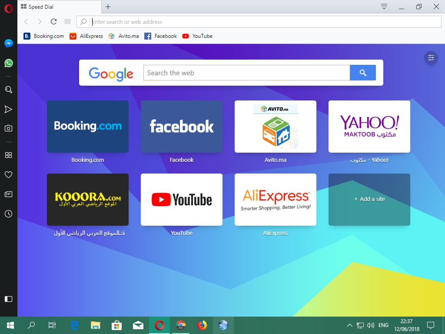The height and width of the screenshot is (334, 445).
Task: Open the Yahoo Maktoob speed dial tile
Action: point(369,127)
